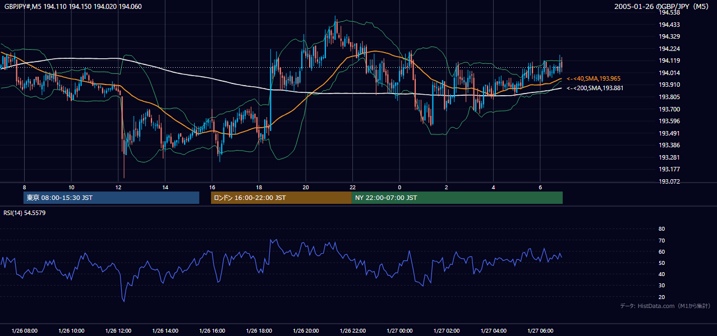The image size is (717, 336).
Task: Click hour label 22 under price chart
Action: (353, 186)
